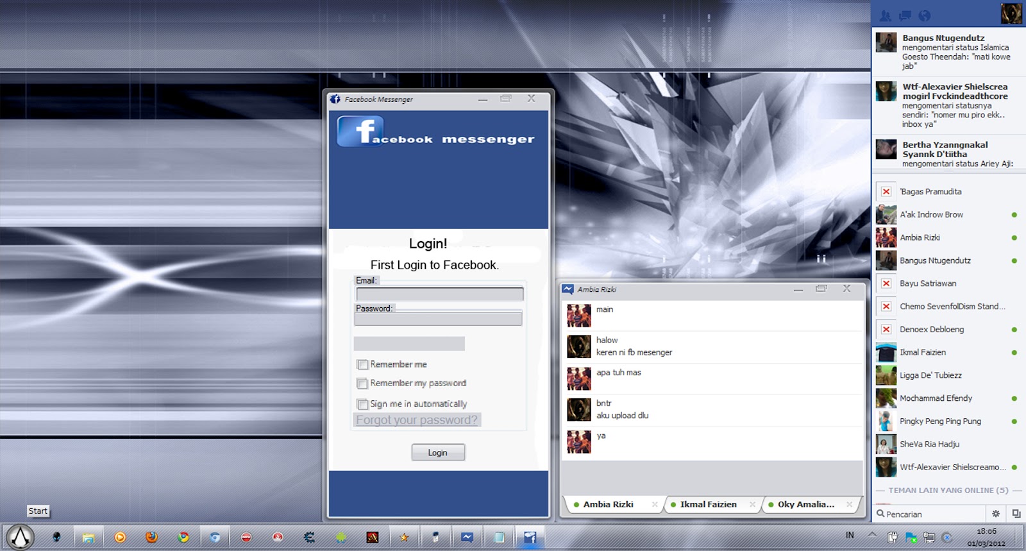Open the gold star taskbar icon
The height and width of the screenshot is (551, 1026).
pos(404,537)
